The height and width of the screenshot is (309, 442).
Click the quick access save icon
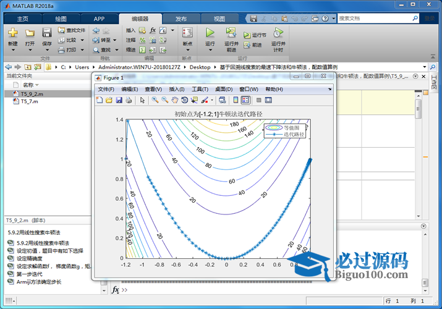point(253,19)
